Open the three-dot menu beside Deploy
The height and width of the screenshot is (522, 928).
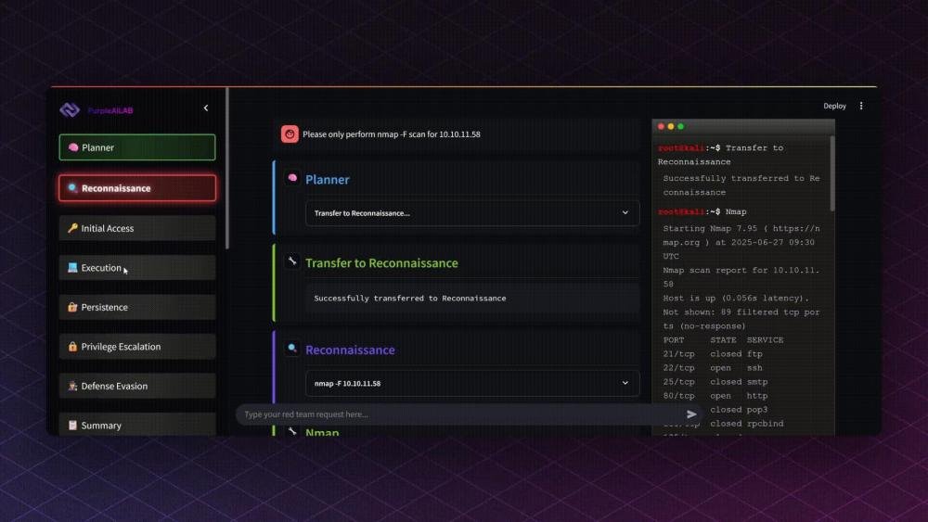(861, 106)
